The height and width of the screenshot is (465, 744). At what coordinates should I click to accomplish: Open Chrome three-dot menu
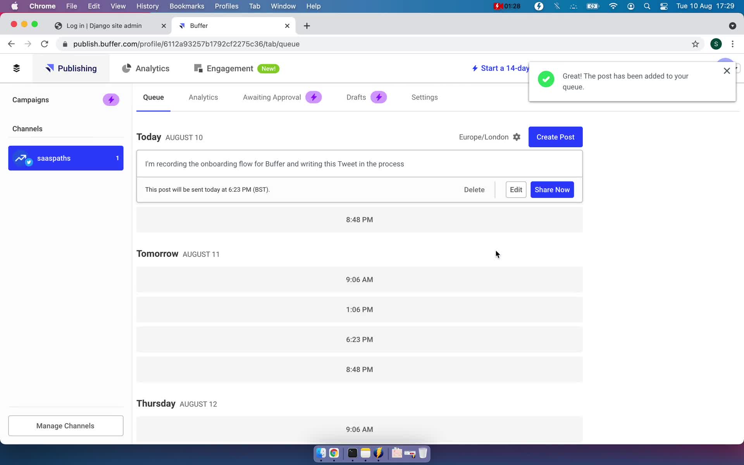732,44
